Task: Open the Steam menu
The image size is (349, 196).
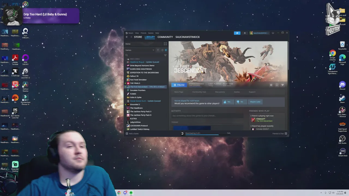Action: 130,33
